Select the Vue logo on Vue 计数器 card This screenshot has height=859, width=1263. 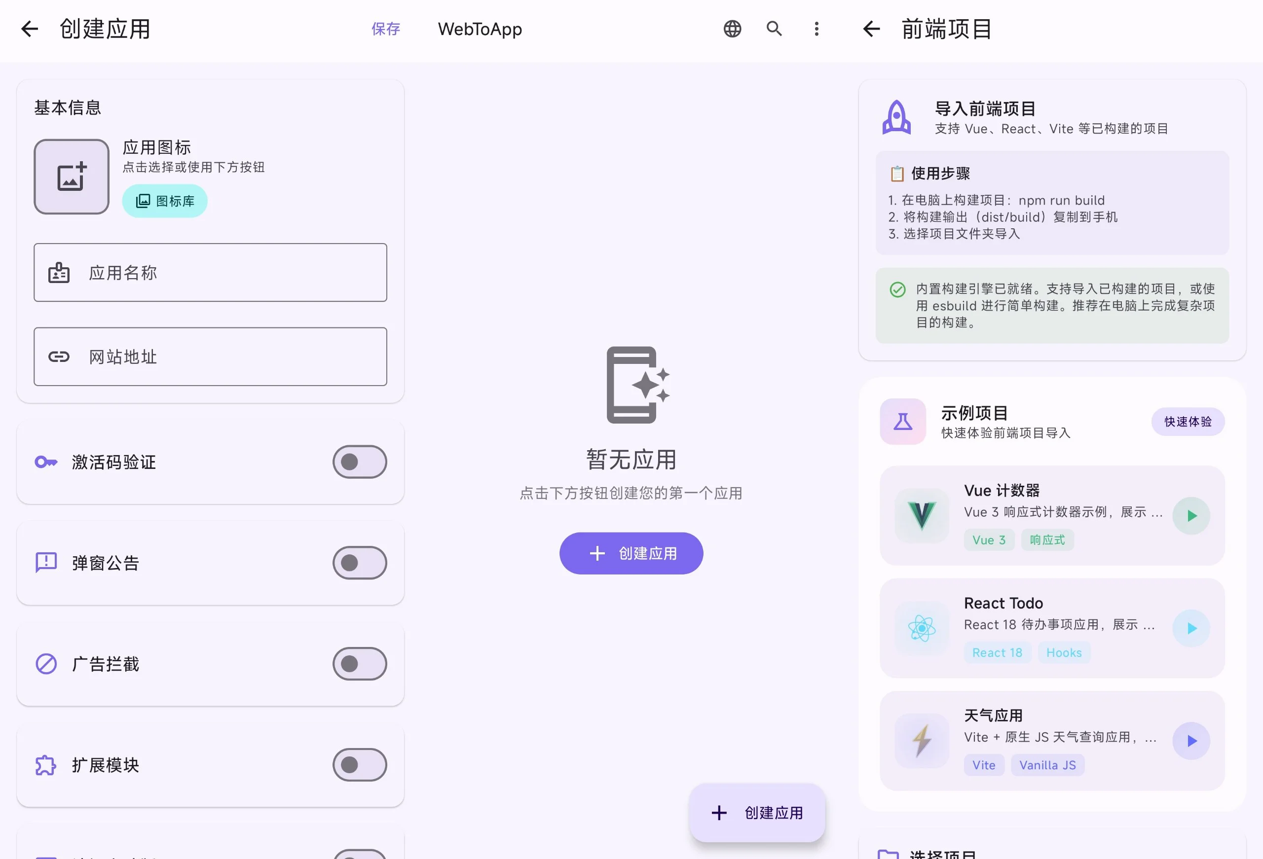click(922, 515)
